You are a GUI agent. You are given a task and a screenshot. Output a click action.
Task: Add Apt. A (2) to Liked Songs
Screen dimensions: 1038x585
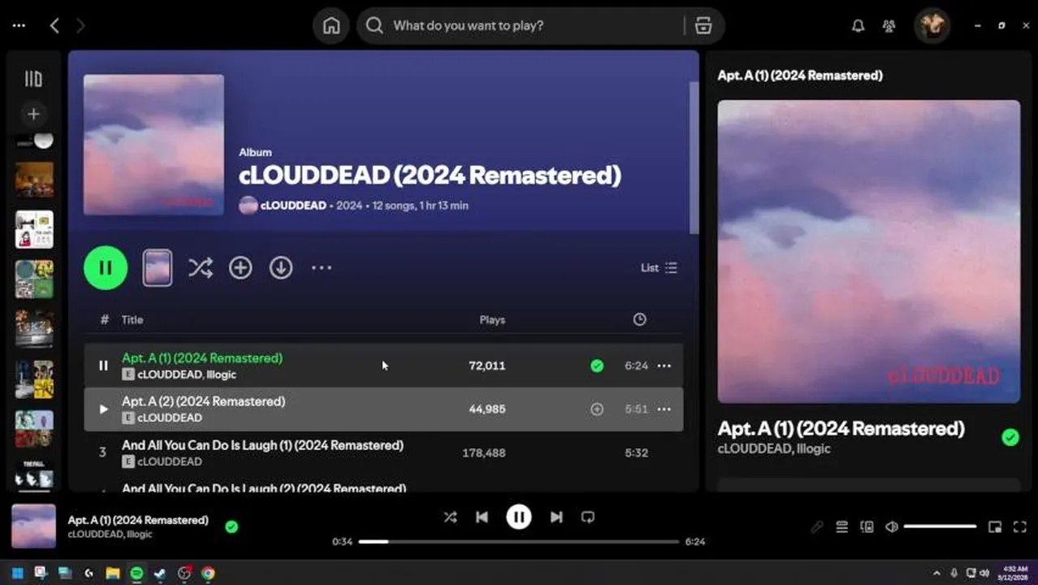tap(597, 409)
